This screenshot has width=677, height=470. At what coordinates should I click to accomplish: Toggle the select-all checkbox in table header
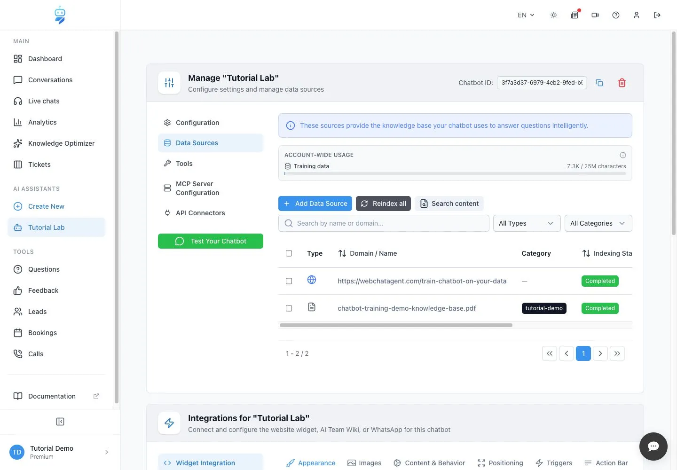click(x=289, y=253)
